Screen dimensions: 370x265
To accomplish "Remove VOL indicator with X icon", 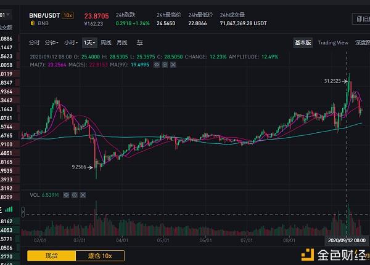I will 83,195.
